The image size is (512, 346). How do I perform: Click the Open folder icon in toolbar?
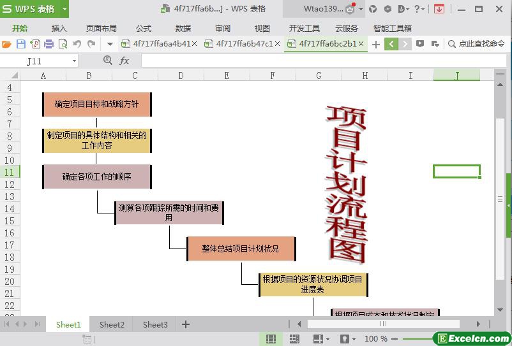click(x=6, y=44)
